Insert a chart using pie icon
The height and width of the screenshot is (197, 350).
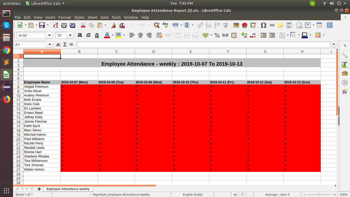tap(245, 25)
